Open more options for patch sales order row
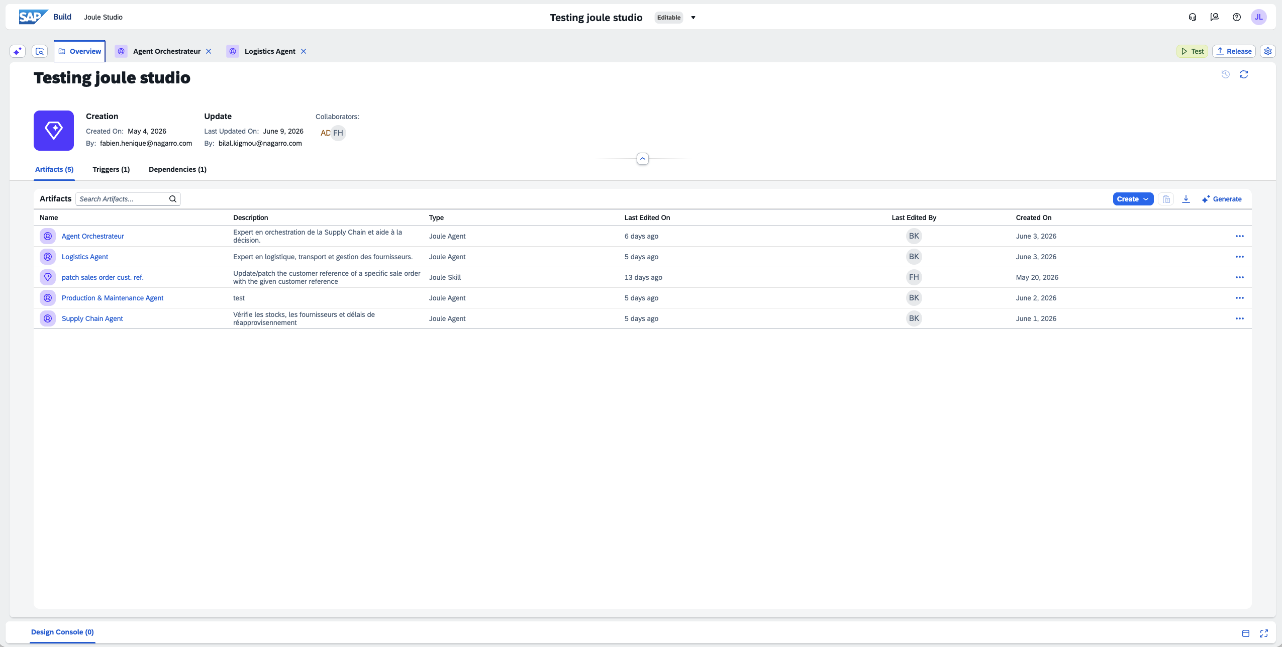This screenshot has width=1282, height=647. tap(1240, 277)
